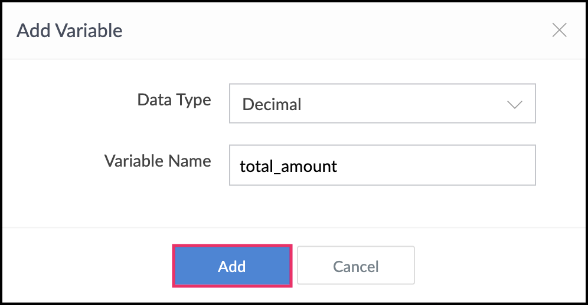Viewport: 588px width, 305px height.
Task: Click the Data Type label
Action: coord(174,100)
